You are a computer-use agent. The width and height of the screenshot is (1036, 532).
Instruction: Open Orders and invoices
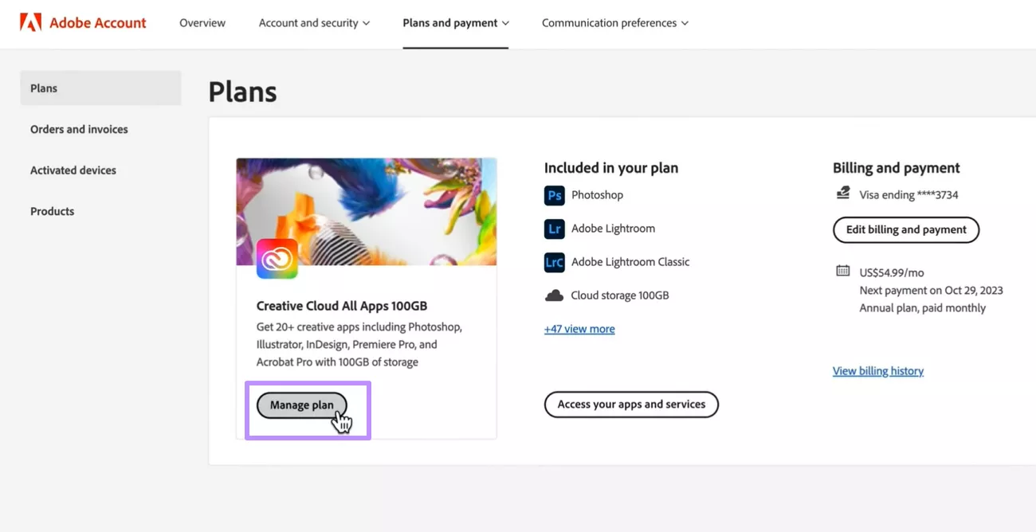click(79, 129)
